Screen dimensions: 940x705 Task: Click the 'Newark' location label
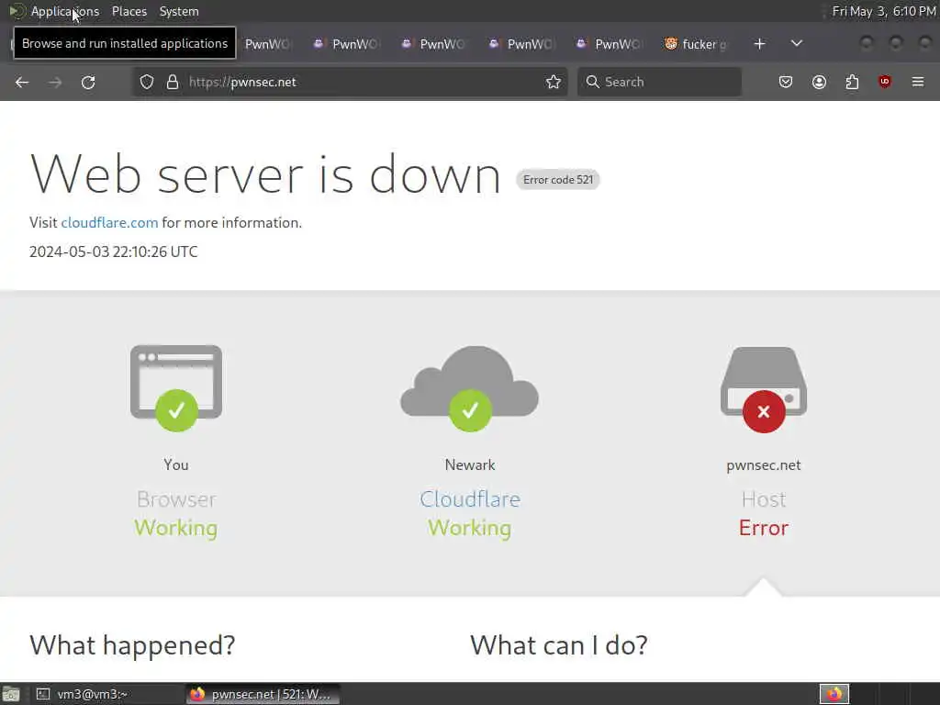click(x=470, y=465)
